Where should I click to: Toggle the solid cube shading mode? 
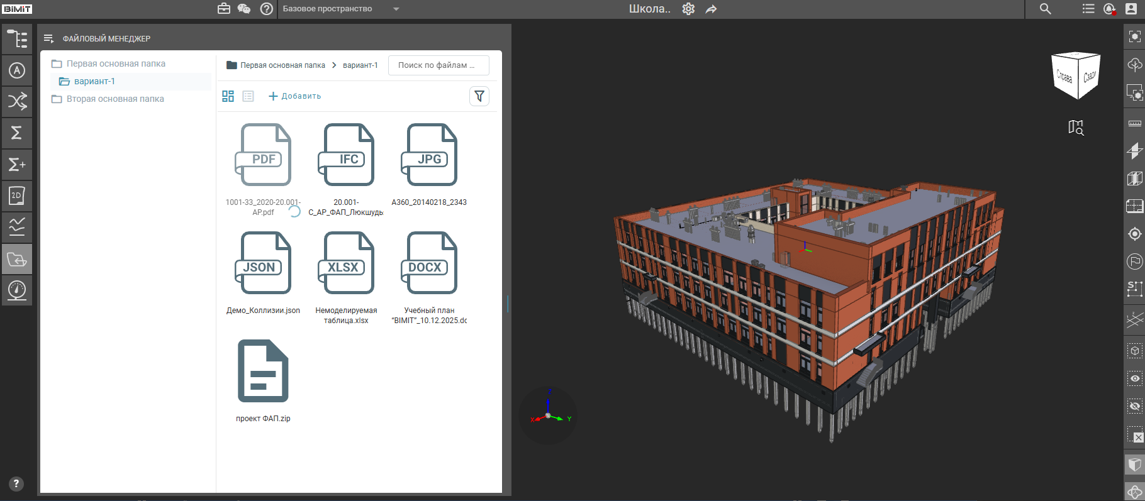[1134, 465]
